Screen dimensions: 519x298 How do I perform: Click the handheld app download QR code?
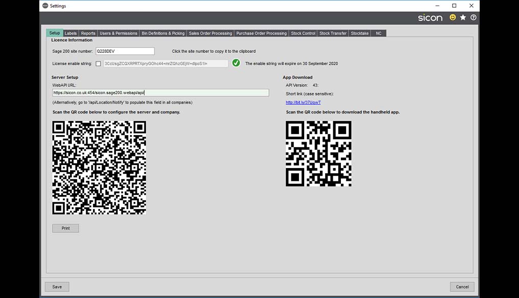[318, 154]
